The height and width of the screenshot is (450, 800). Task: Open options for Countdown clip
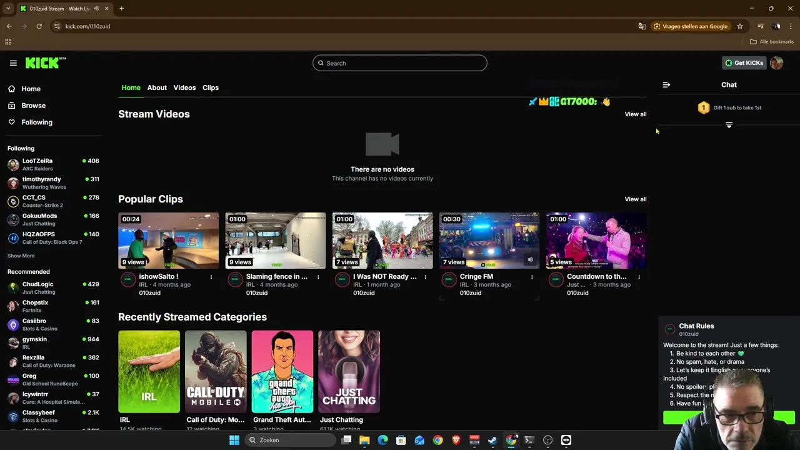coord(639,277)
